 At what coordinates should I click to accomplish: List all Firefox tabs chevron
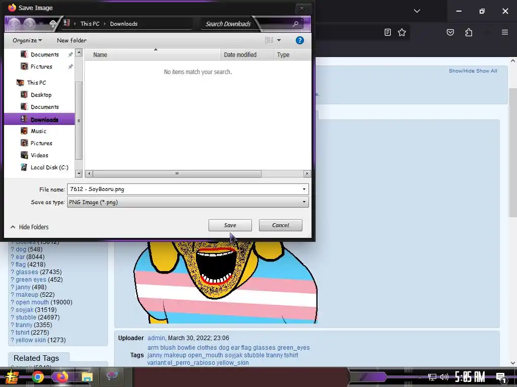point(417,11)
